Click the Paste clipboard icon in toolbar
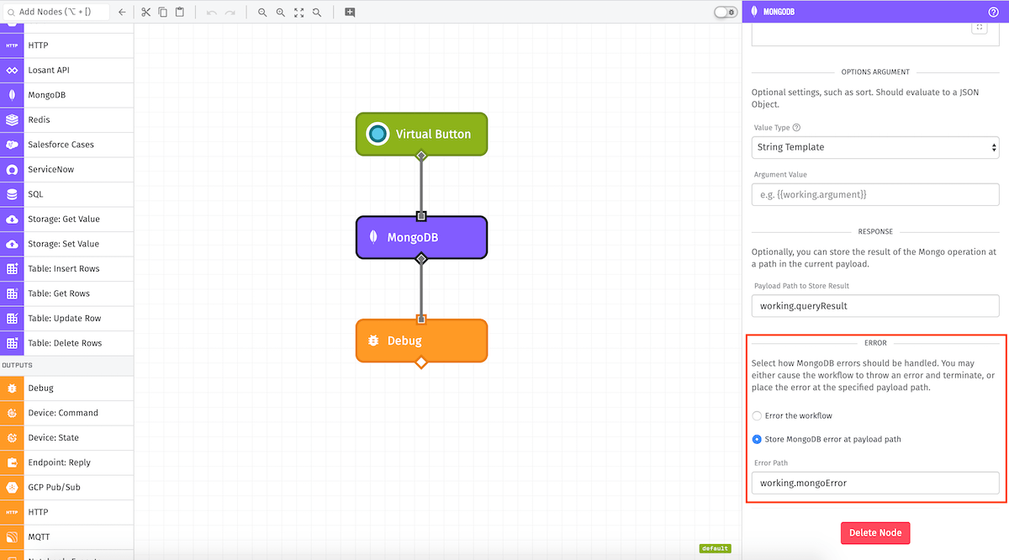The image size is (1009, 560). [179, 13]
